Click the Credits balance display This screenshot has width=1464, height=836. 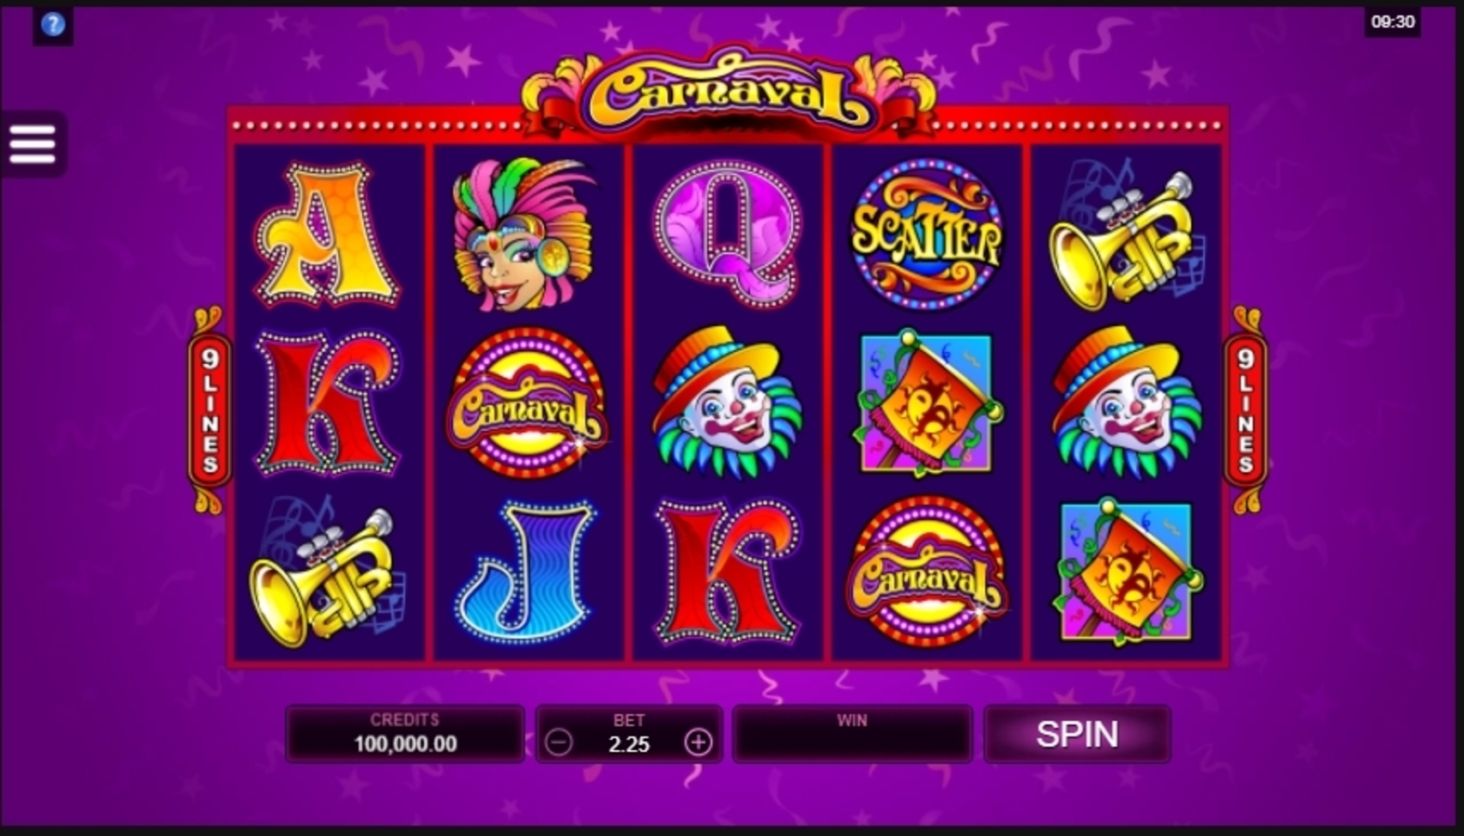pos(405,734)
